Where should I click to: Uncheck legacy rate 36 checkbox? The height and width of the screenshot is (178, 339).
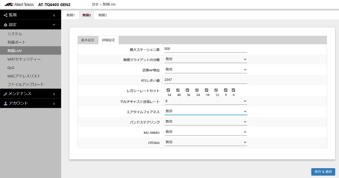187,90
